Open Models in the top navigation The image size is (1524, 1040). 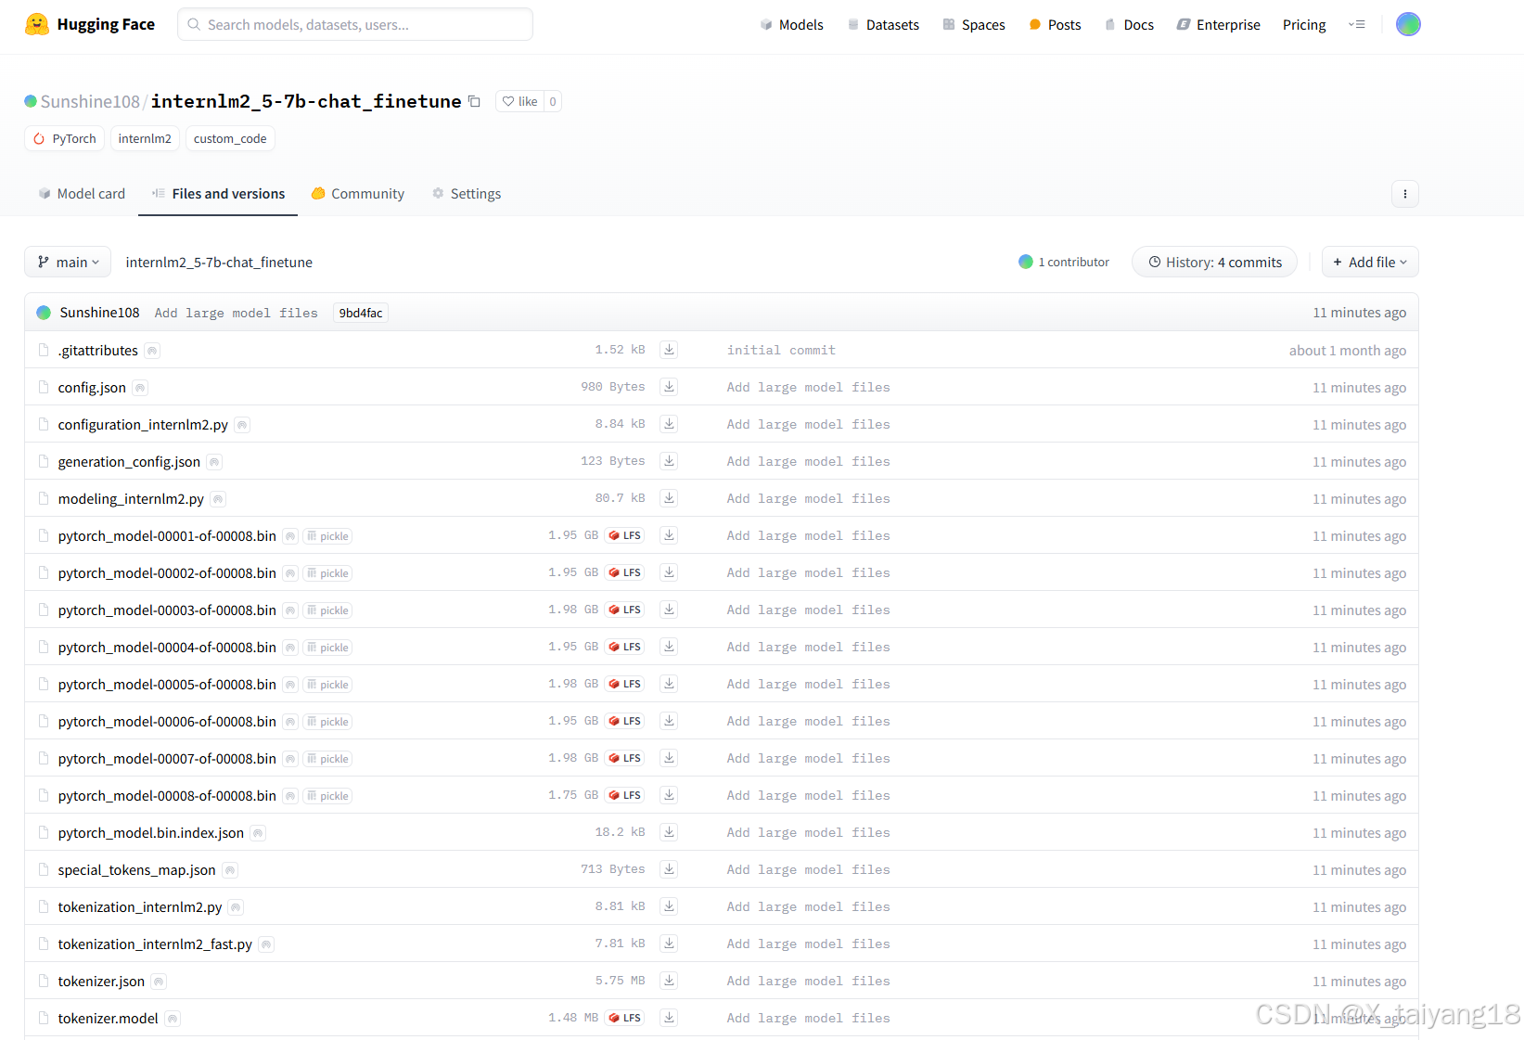coord(791,24)
